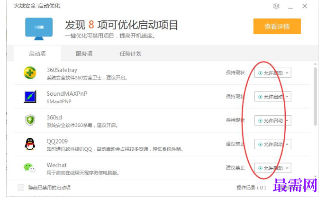Close the 火绒安全 window
This screenshot has height=200, width=326.
tap(305, 6)
